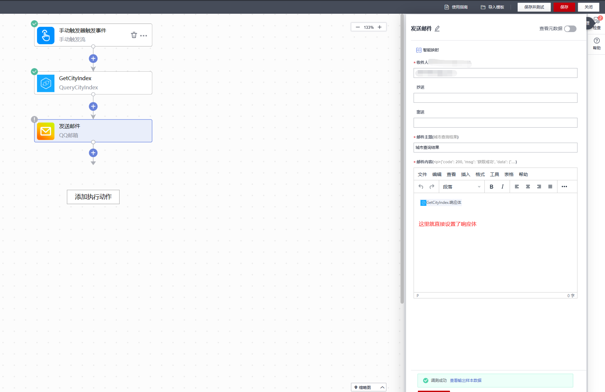Viewport: 605px width, 392px height.
Task: Click the QQ mail envelope icon
Action: click(x=46, y=131)
